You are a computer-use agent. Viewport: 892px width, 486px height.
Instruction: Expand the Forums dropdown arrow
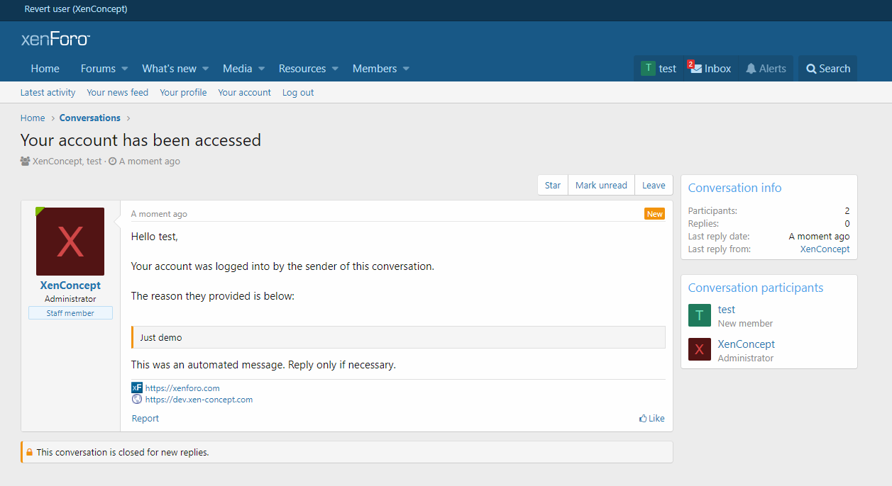tap(125, 69)
